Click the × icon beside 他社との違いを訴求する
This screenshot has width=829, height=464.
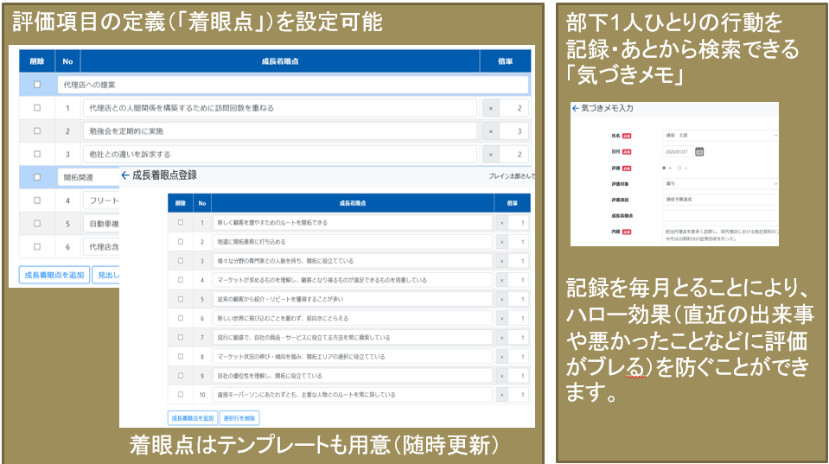(491, 155)
